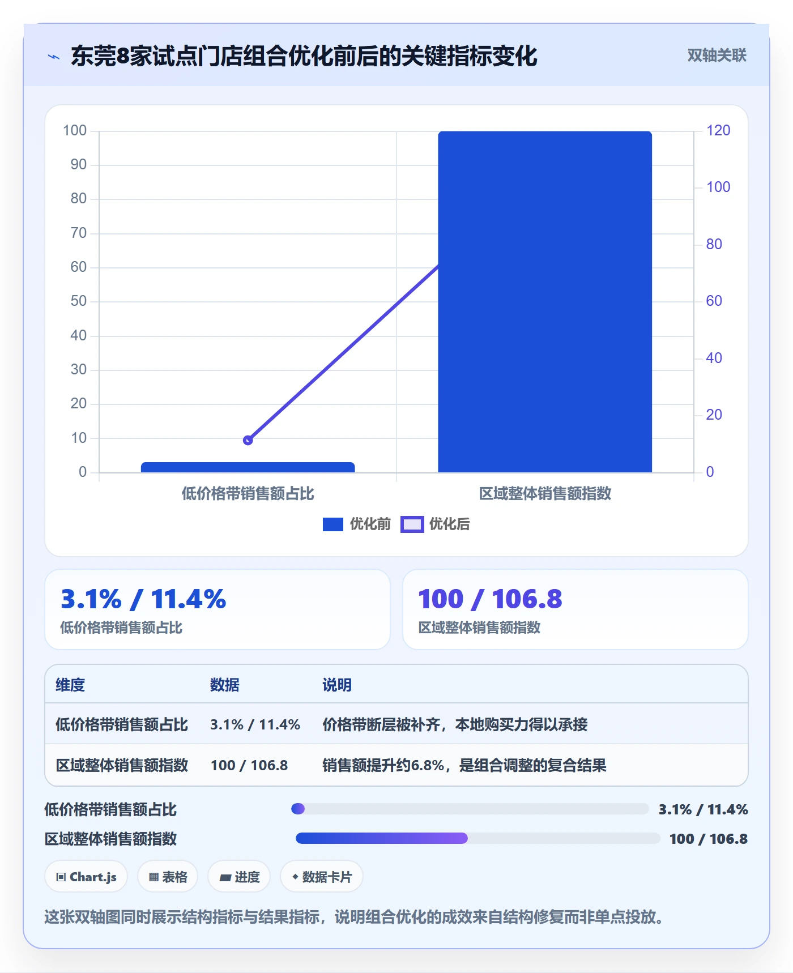The height and width of the screenshot is (973, 793).
Task: Click table cell 价格带断层被补齐，本地购买力得以承接
Action: tap(455, 724)
